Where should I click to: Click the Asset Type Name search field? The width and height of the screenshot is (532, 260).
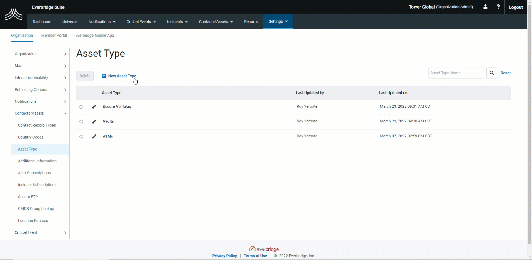(456, 73)
